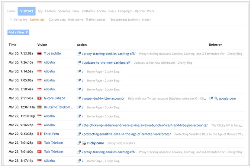Viewport: 251px width, 167px height.
Task: Click the page icon in the 7:01:00p action row
Action: tap(79, 152)
